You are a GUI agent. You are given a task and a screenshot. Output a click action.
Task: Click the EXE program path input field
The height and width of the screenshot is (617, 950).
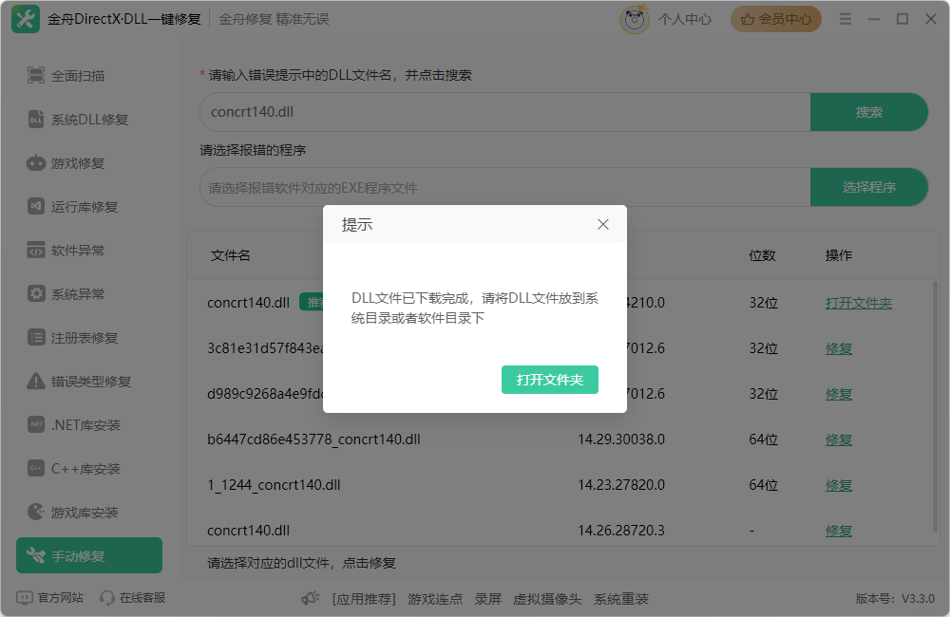click(x=505, y=187)
